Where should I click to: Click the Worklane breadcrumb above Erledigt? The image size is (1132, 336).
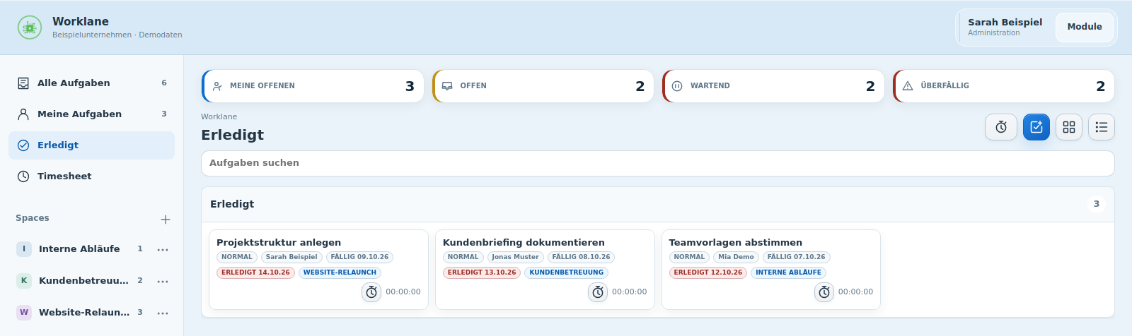coord(219,116)
